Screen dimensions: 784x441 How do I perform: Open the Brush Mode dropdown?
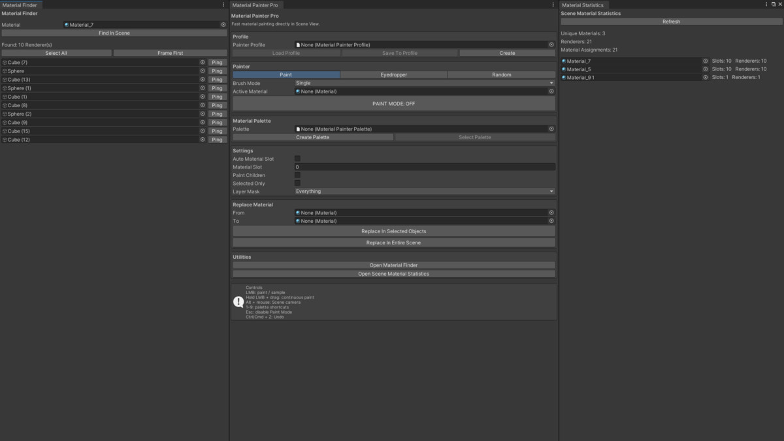click(425, 83)
